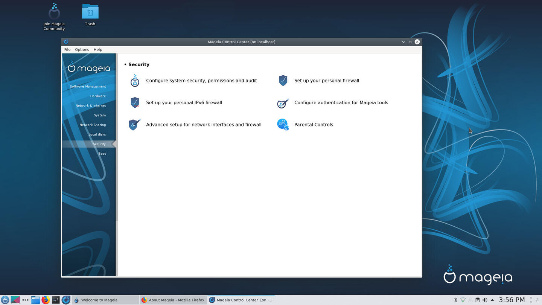Viewport: 542px width, 305px height.
Task: Open Advanced setup for network interfaces and firewall
Action: pos(204,125)
